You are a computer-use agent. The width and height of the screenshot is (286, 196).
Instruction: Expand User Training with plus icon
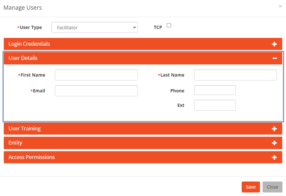274,129
